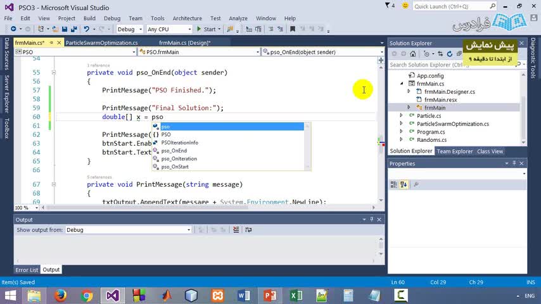Click the Uncomment selected lines icon
Viewport: 541px width, 304px height.
click(280, 29)
